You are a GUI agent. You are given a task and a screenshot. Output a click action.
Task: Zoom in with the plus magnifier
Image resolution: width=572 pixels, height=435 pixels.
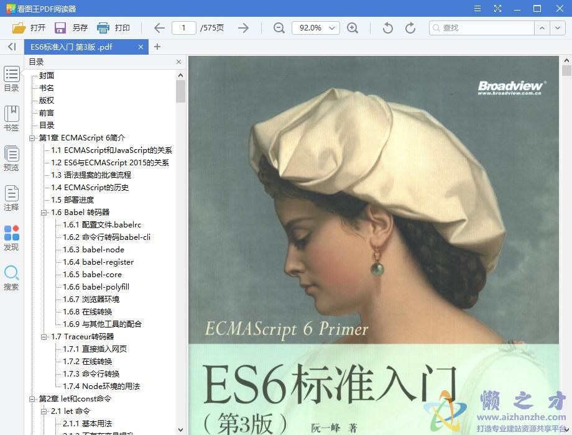click(353, 28)
